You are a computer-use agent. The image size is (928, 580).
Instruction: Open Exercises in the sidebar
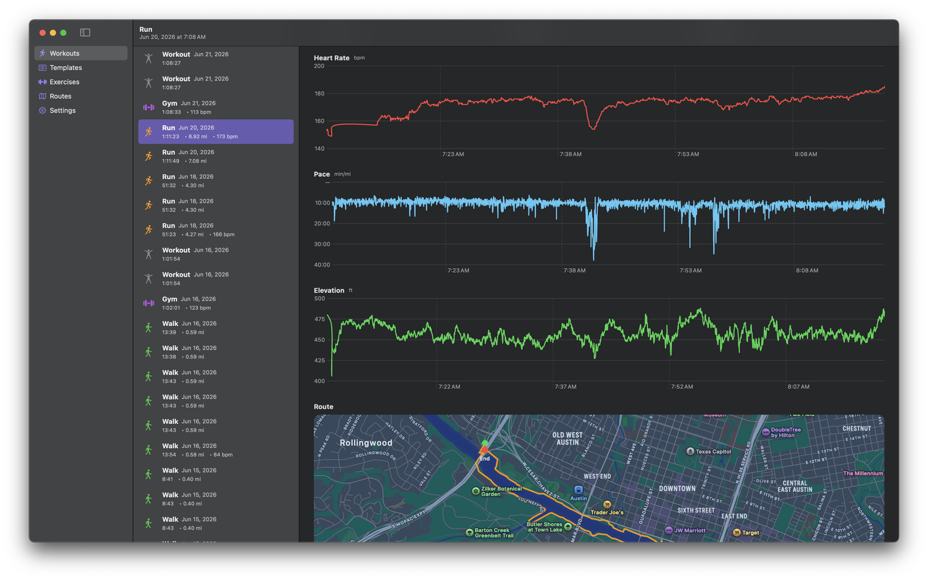coord(81,82)
